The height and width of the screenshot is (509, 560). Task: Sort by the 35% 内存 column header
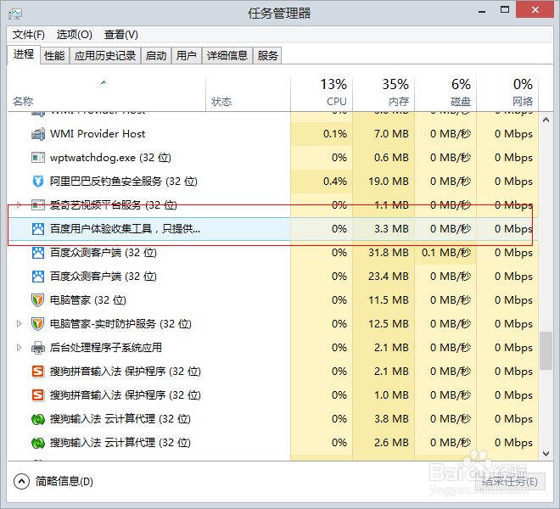pos(384,94)
